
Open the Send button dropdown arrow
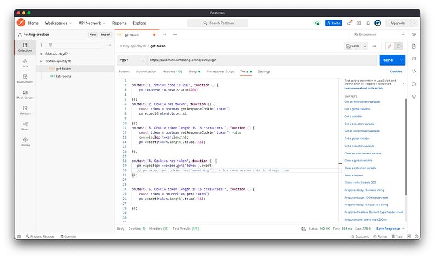pos(401,60)
